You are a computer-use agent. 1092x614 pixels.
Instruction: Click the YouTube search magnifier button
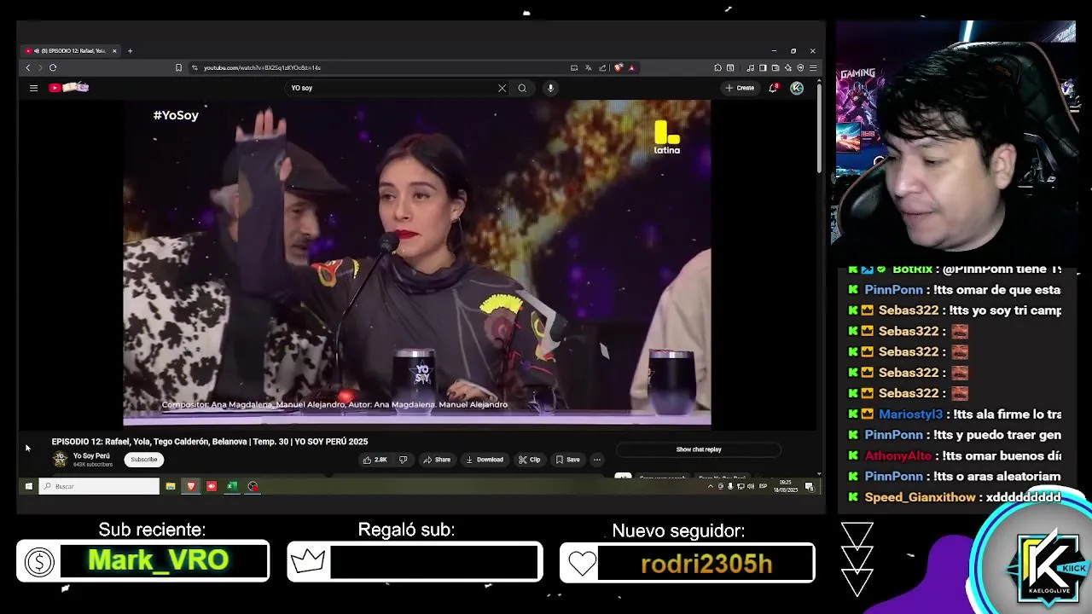pyautogui.click(x=522, y=88)
